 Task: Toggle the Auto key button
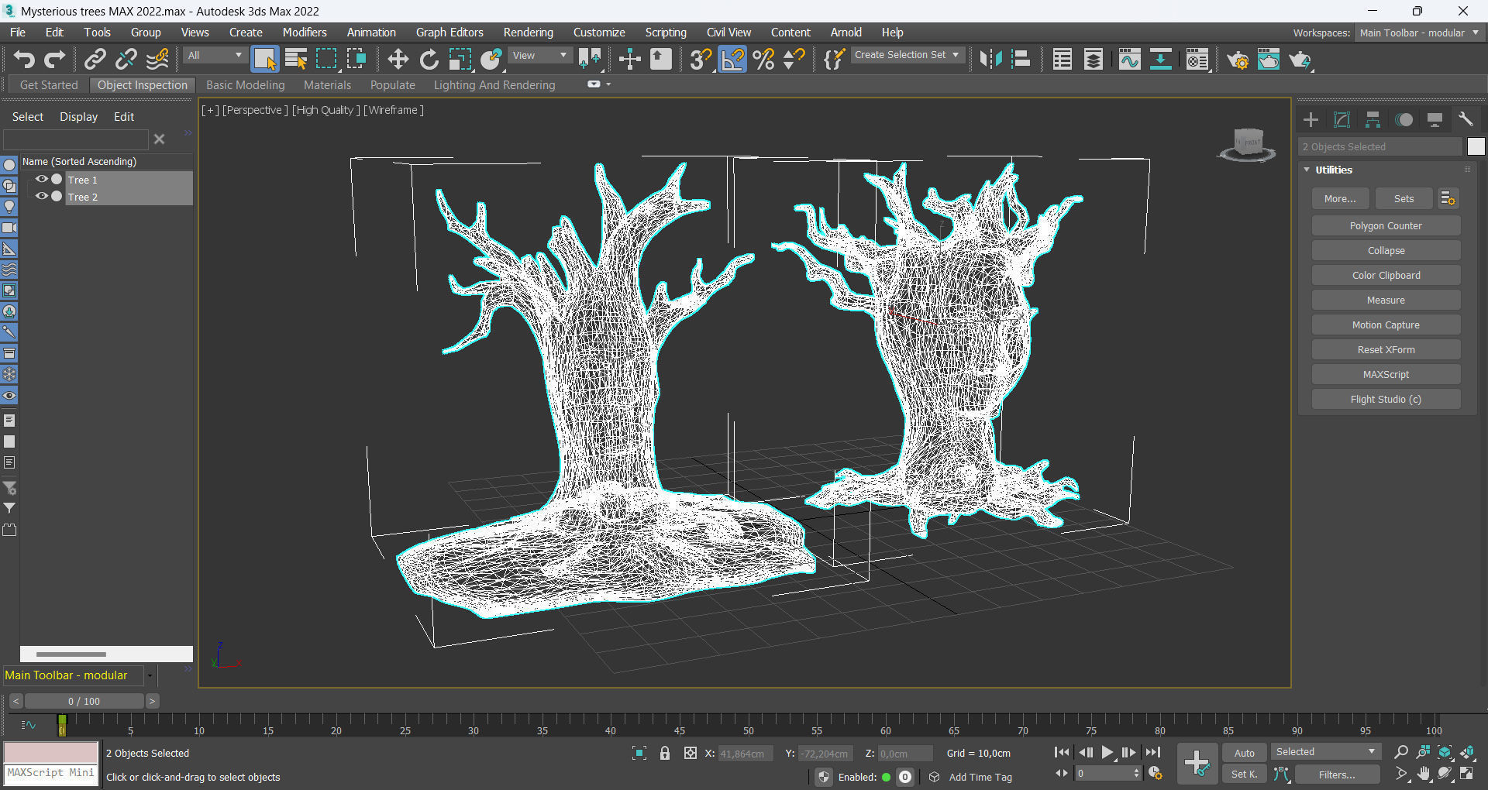pyautogui.click(x=1244, y=753)
